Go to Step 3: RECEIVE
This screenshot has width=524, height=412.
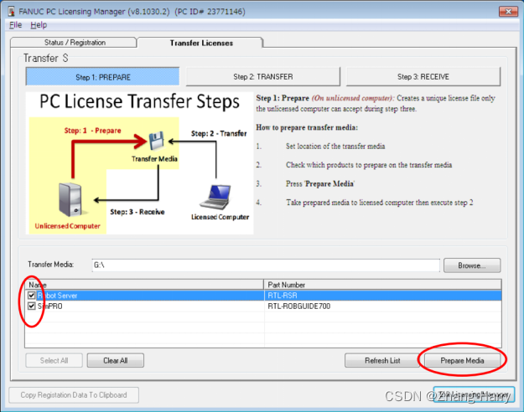click(423, 77)
